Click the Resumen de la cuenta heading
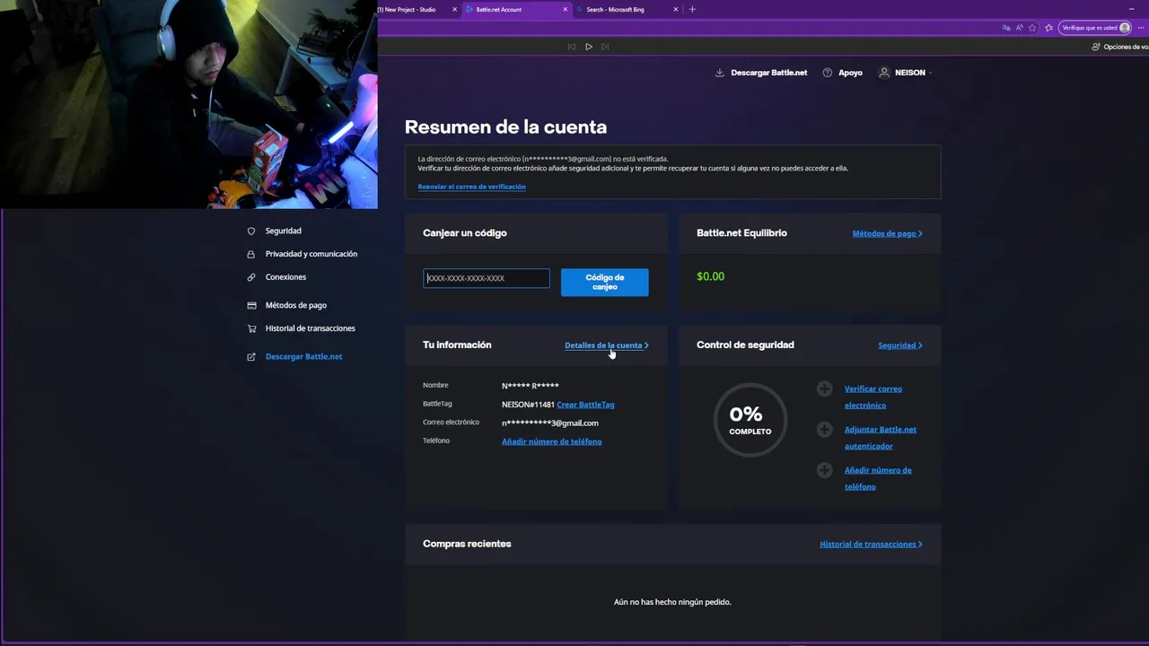Image resolution: width=1149 pixels, height=646 pixels. 505,127
